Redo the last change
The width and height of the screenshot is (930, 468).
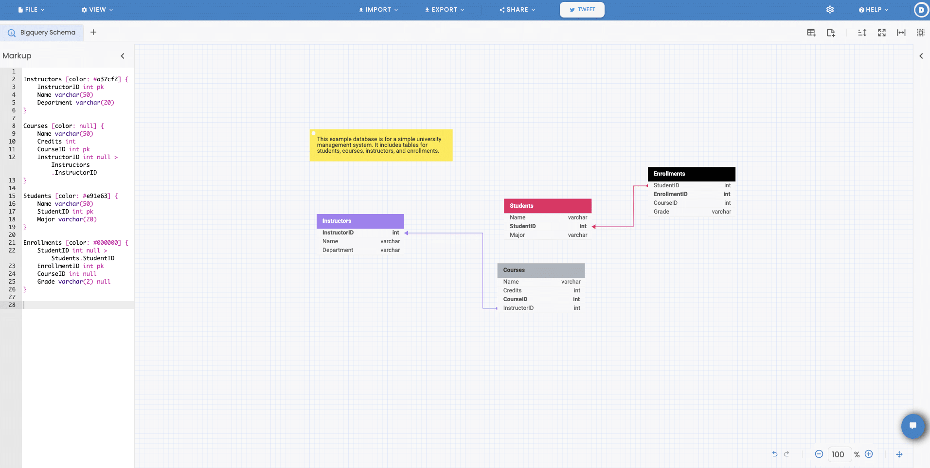click(x=786, y=454)
